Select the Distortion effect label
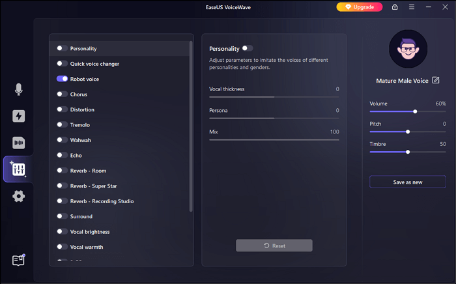This screenshot has height=284, width=456. [x=82, y=109]
